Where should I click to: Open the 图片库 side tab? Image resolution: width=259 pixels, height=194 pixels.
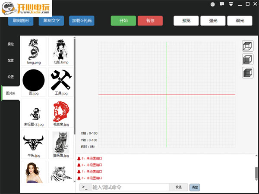click(10, 93)
